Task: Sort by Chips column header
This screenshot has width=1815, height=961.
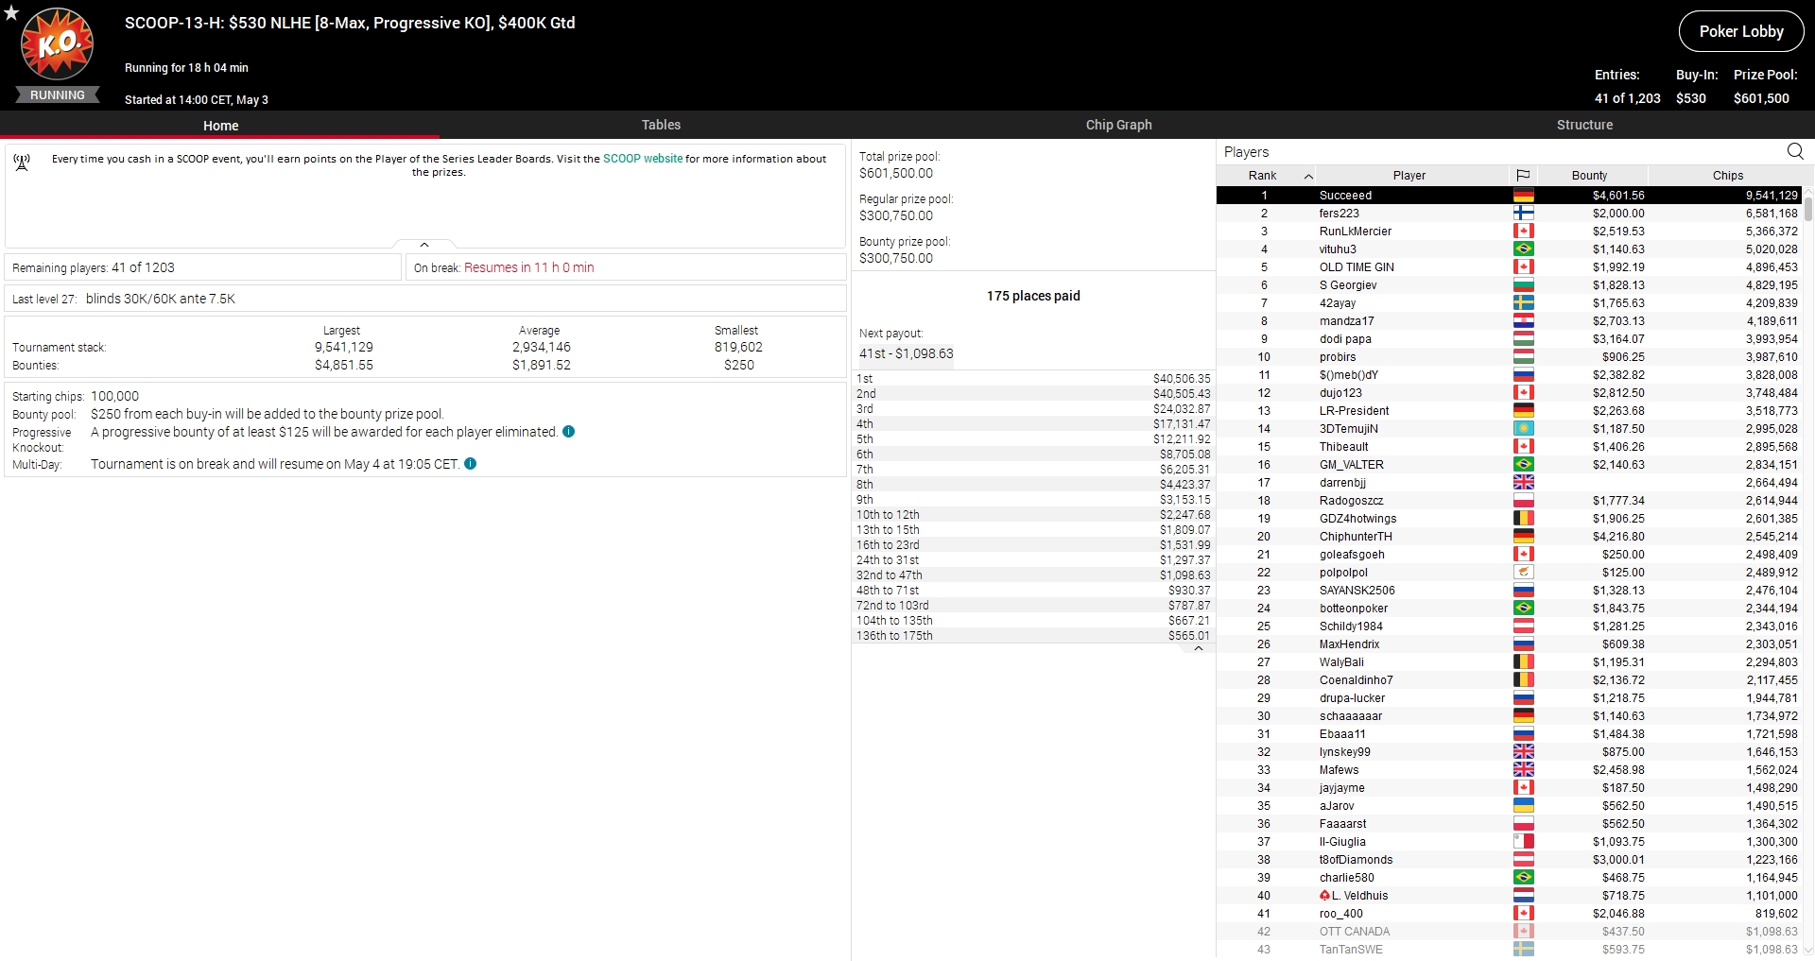Action: click(x=1727, y=175)
